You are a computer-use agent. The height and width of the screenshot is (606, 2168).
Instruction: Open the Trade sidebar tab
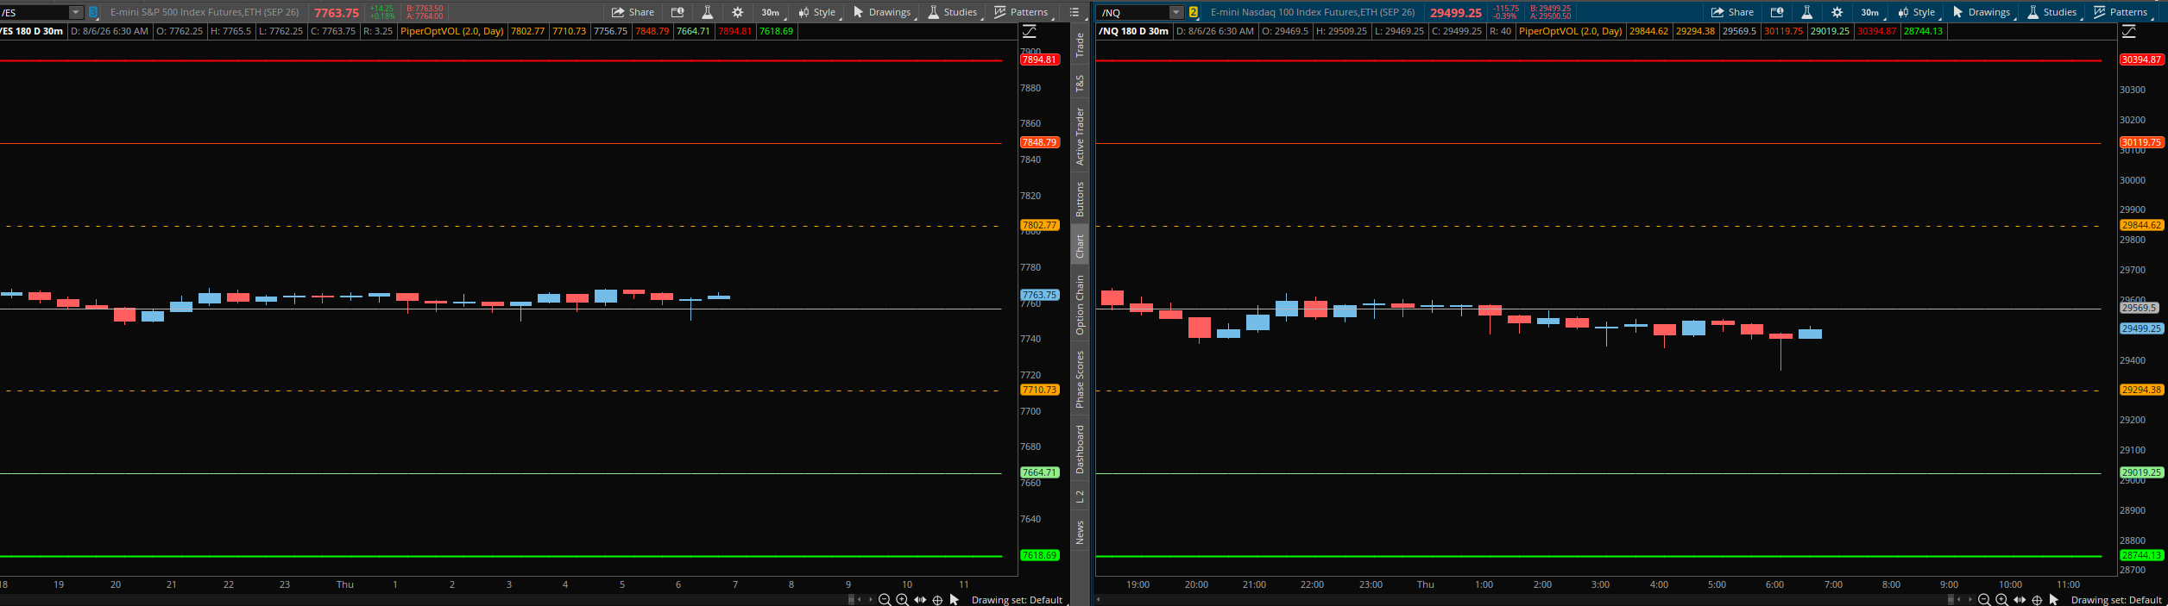(1080, 46)
